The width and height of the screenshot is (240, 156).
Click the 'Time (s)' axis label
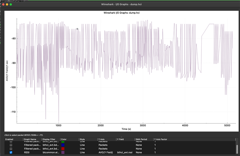(x=126, y=129)
